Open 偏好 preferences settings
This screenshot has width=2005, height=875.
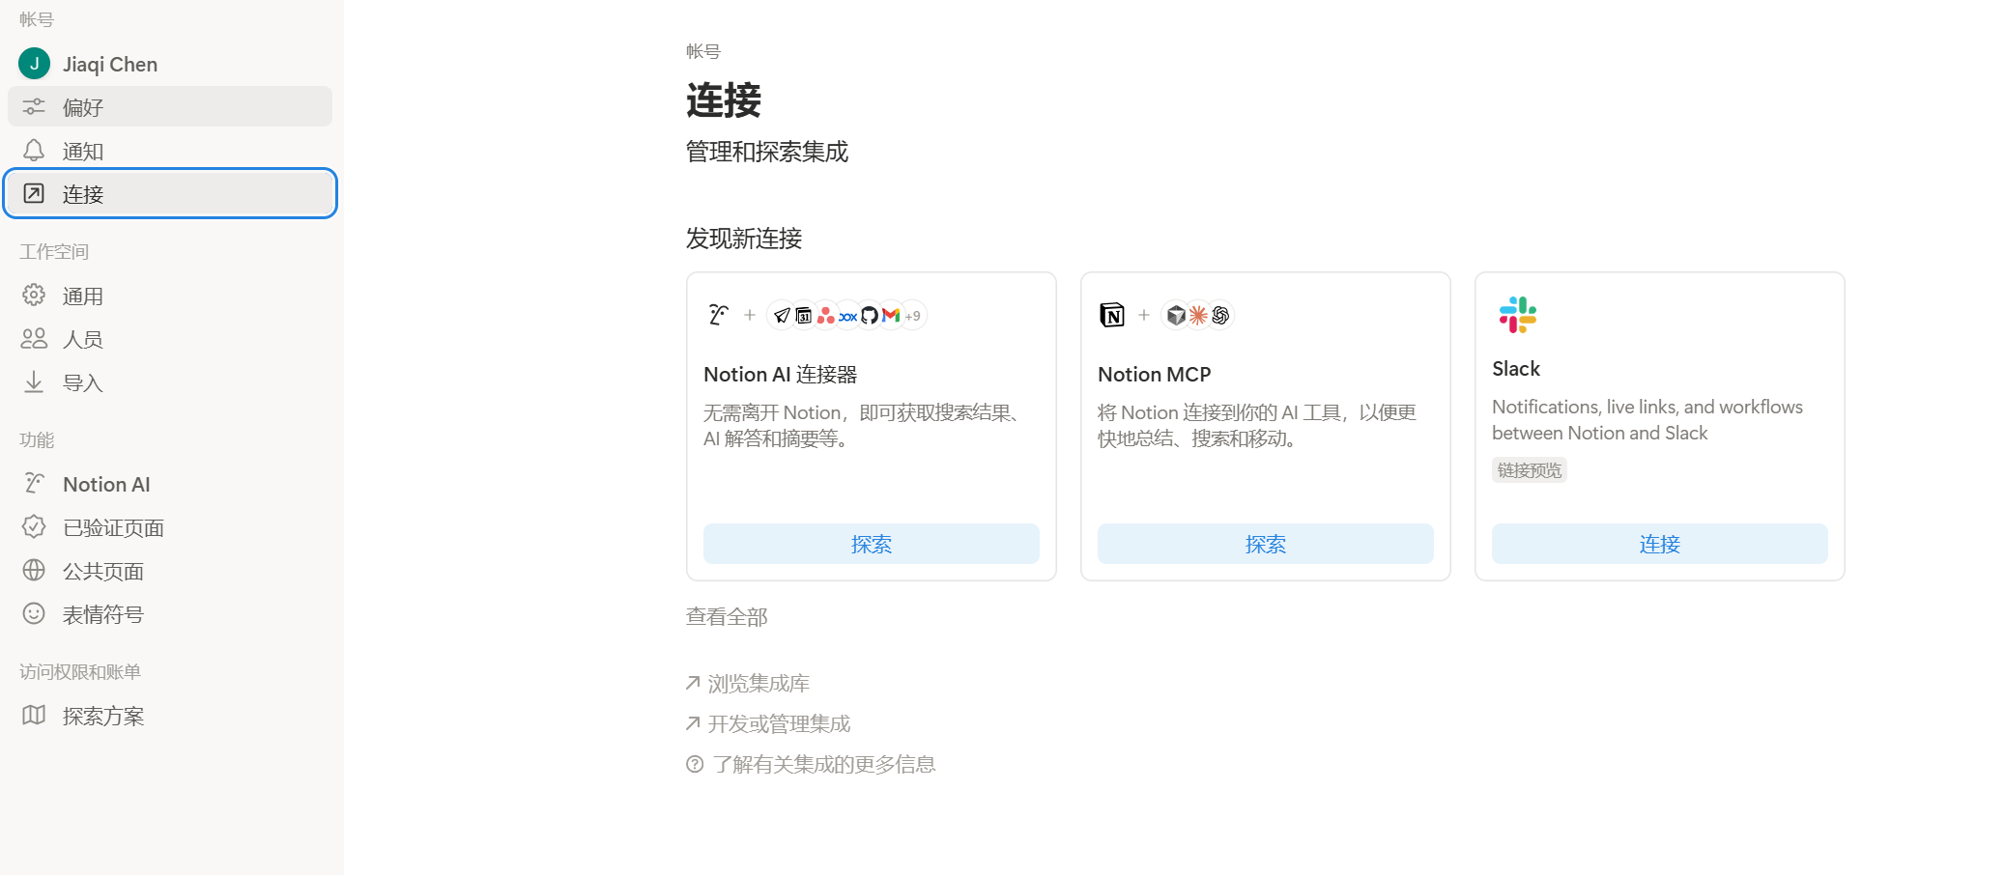point(82,107)
